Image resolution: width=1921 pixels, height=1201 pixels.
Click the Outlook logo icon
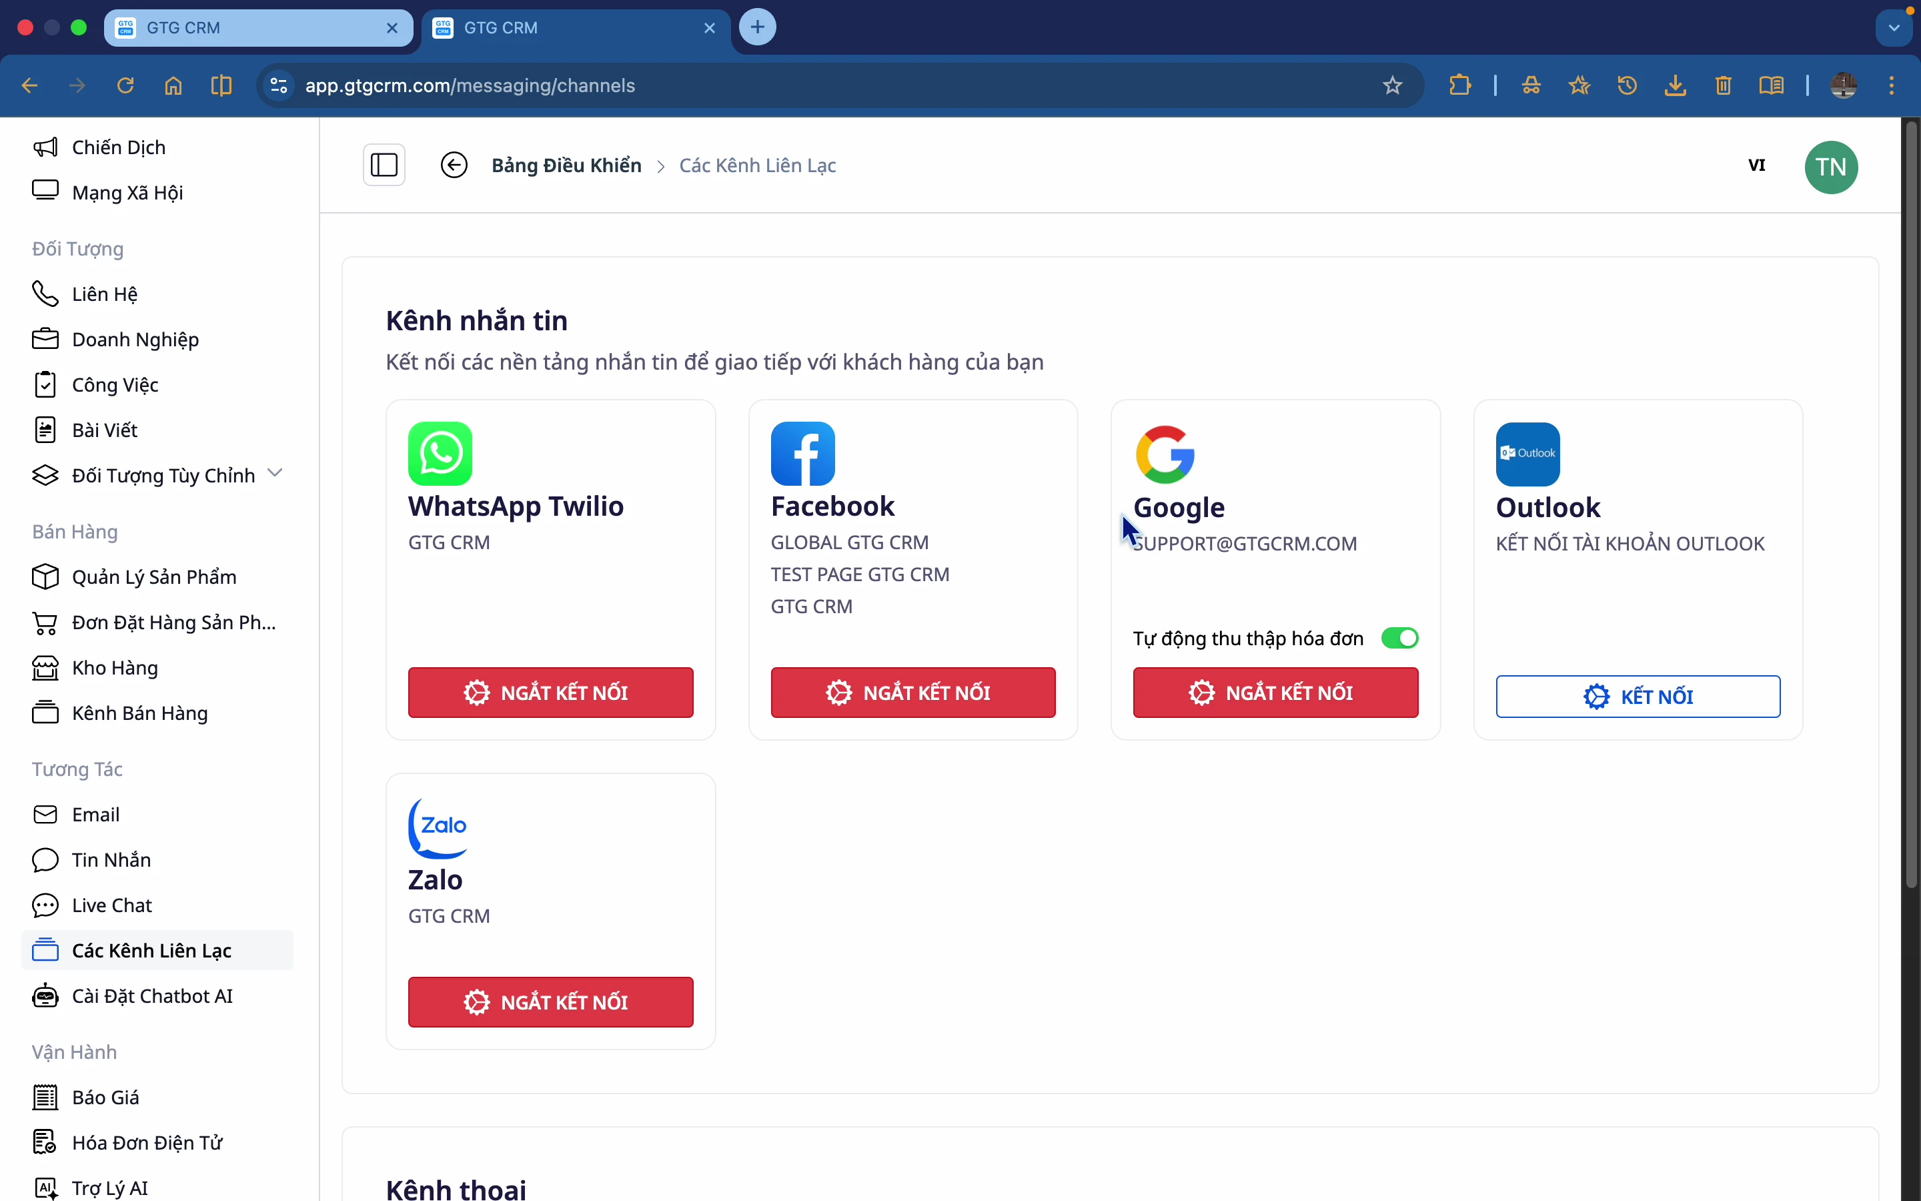tap(1527, 453)
